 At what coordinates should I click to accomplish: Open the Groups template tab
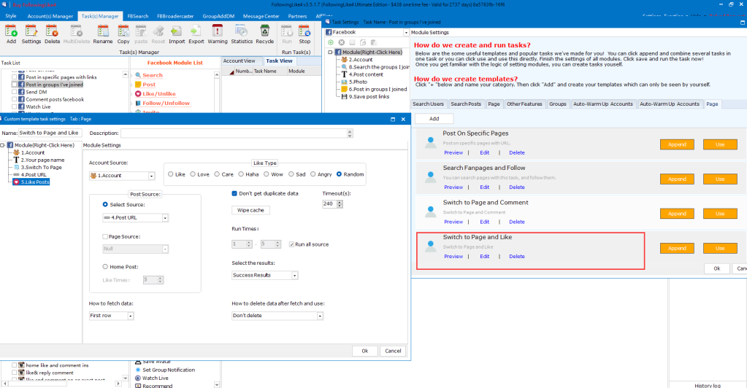[x=557, y=104]
